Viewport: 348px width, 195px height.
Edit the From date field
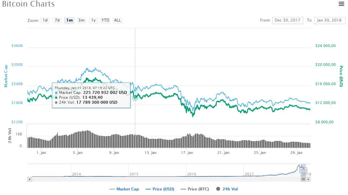[287, 20]
